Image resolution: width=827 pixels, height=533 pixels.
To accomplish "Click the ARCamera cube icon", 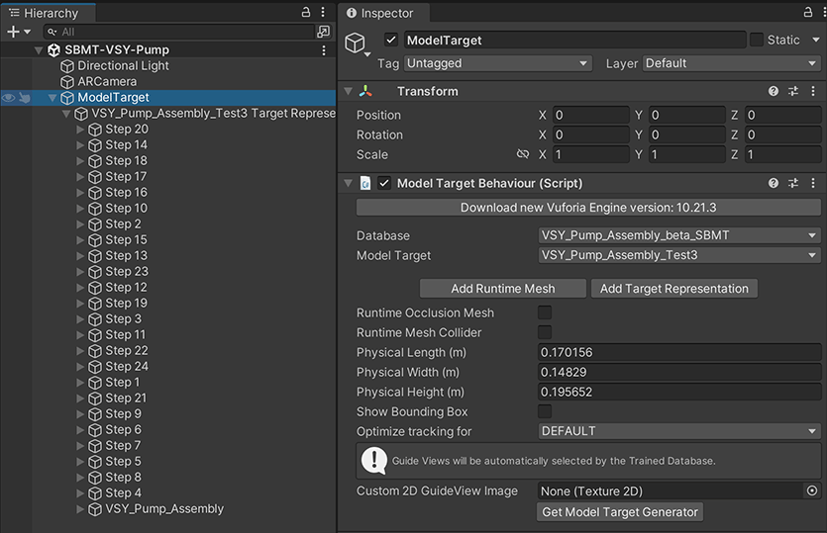I will [x=67, y=82].
